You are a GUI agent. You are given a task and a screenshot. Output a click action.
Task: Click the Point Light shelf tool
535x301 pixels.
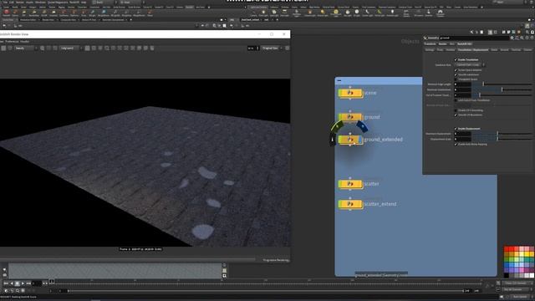[263, 13]
